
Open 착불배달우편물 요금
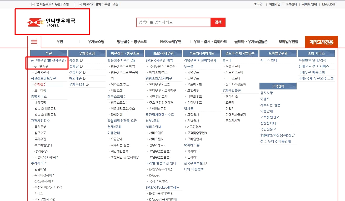point(122,121)
